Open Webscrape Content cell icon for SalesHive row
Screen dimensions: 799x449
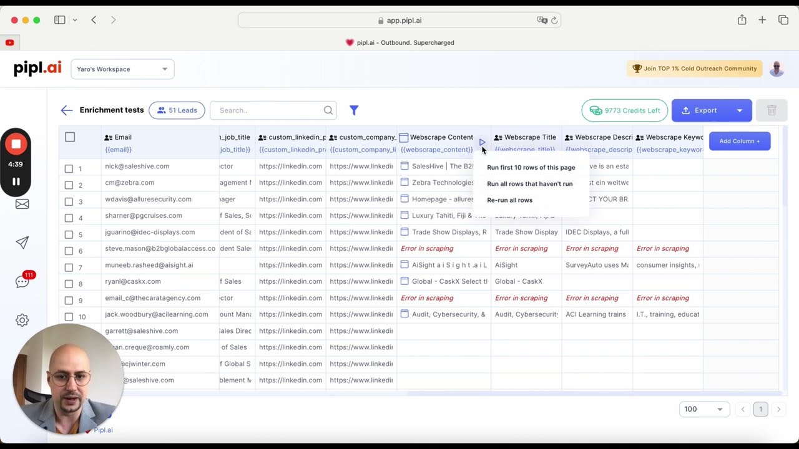point(404,166)
